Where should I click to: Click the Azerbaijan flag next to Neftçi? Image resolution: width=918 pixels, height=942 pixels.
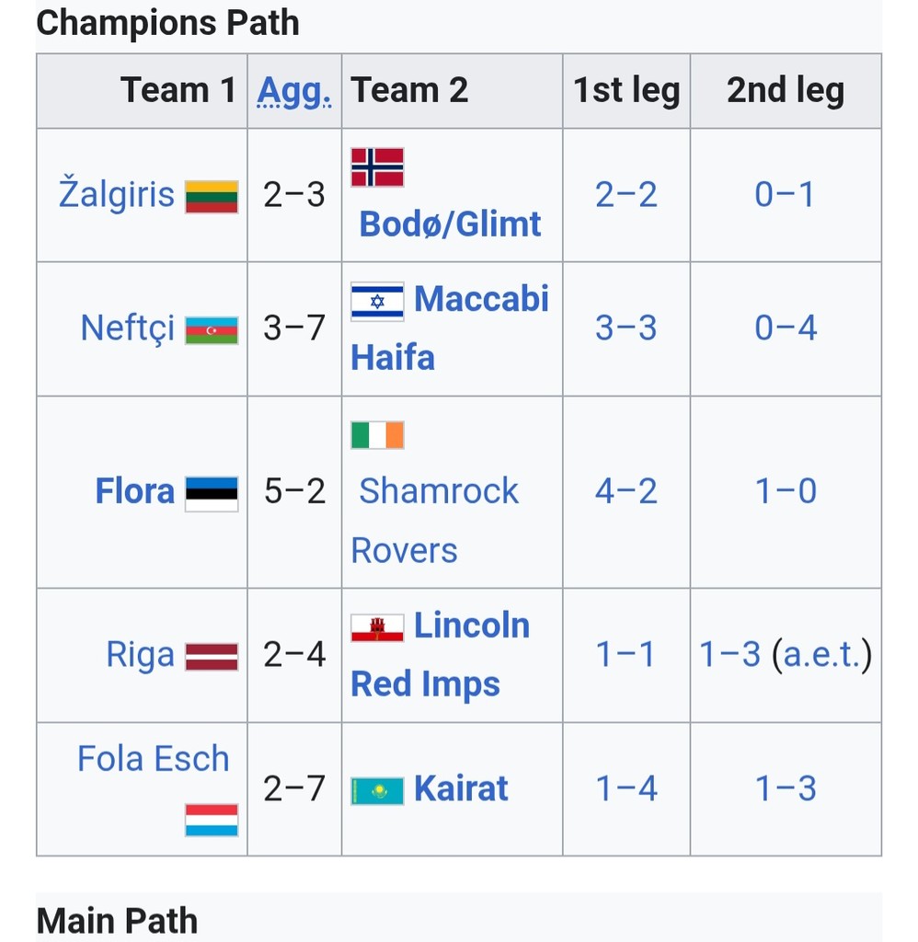pyautogui.click(x=212, y=330)
